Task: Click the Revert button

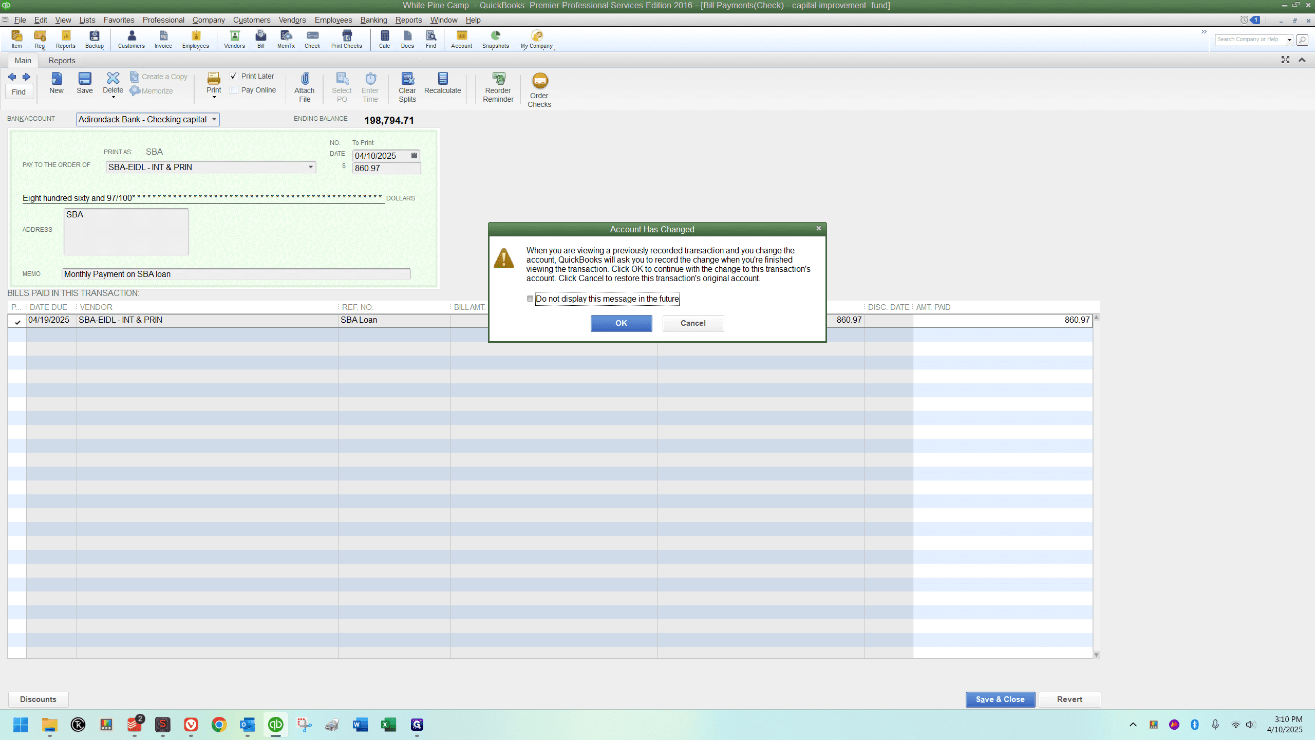Action: pos(1069,699)
